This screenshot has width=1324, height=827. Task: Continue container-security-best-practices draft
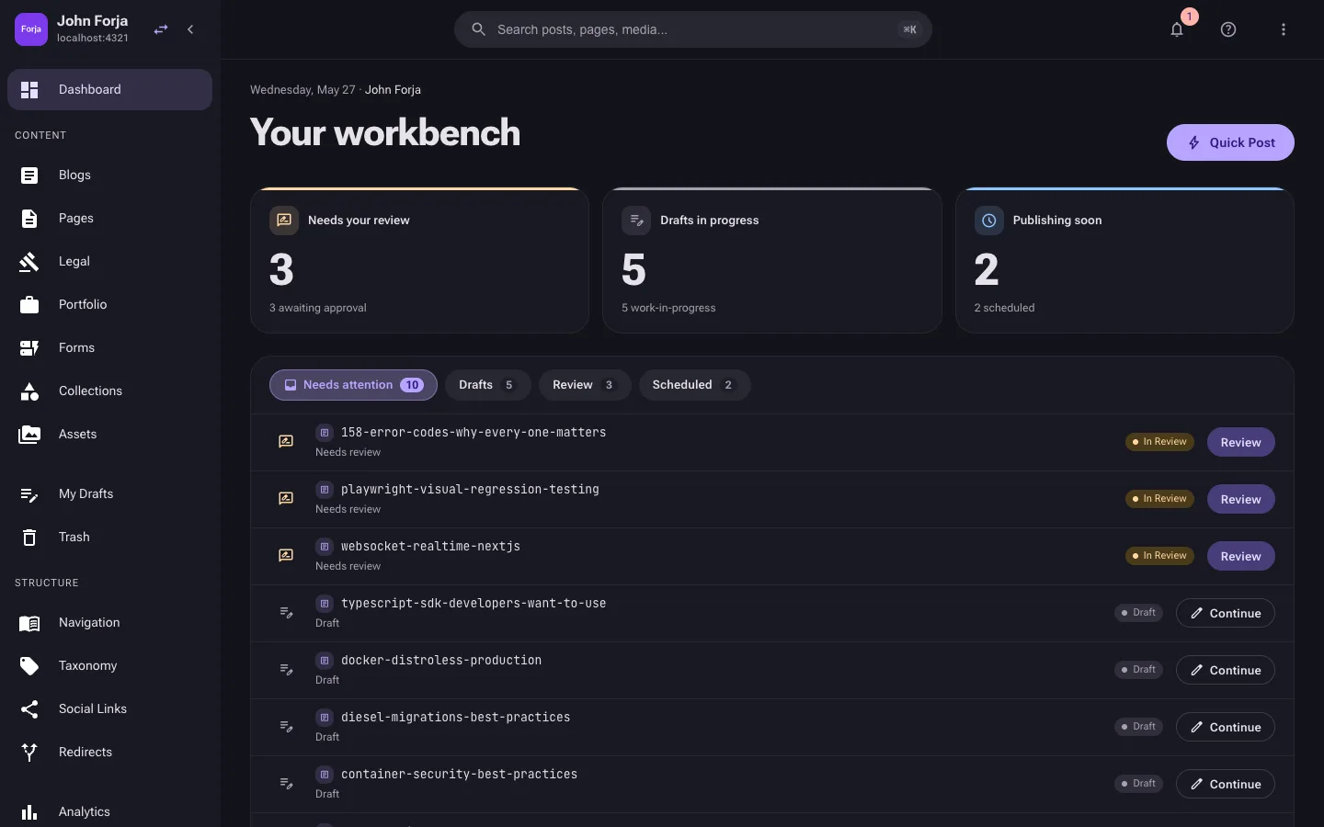(x=1225, y=784)
